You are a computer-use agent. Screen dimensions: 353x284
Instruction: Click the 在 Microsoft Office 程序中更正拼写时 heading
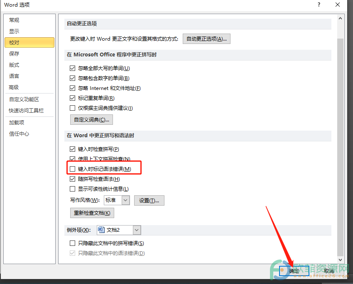tap(112, 55)
